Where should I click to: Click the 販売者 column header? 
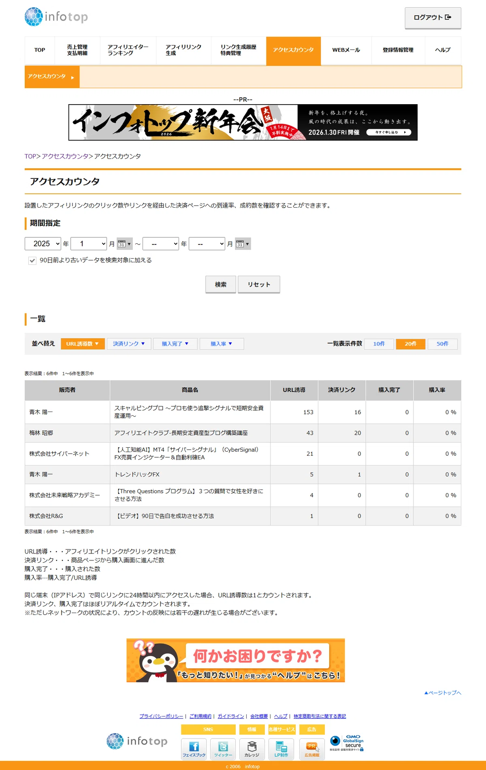(67, 390)
